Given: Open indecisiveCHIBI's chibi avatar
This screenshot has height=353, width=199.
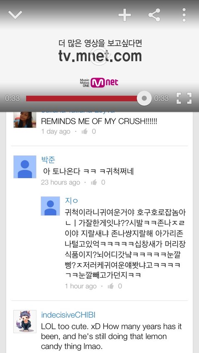Looking at the screenshot, I should [x=25, y=322].
